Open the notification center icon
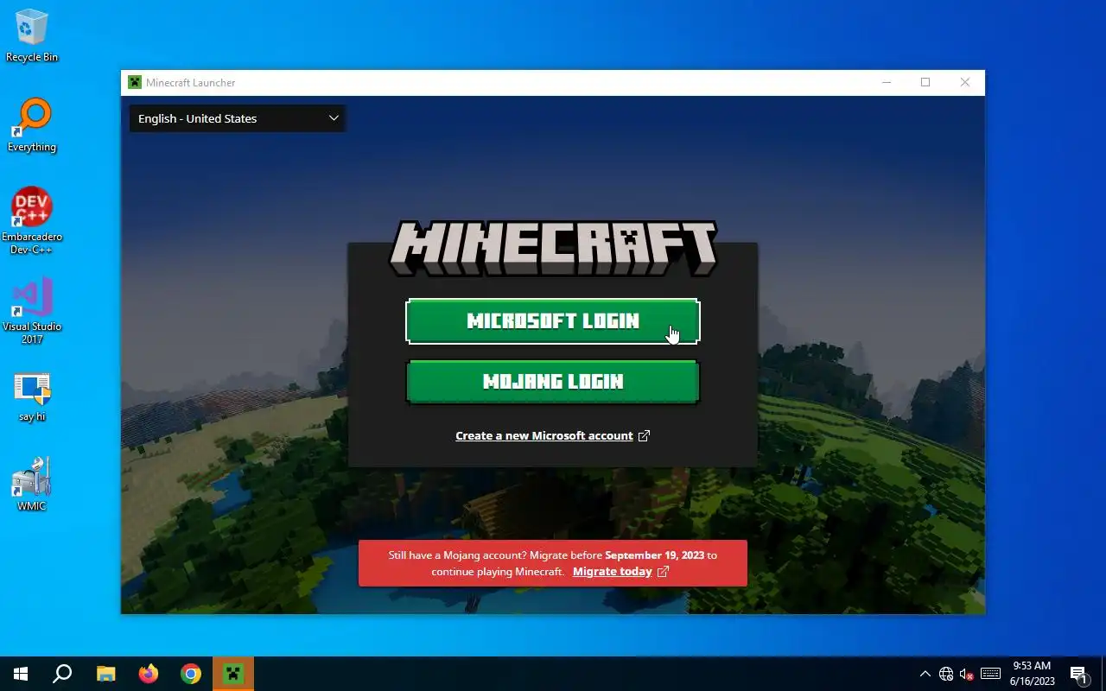Image resolution: width=1106 pixels, height=691 pixels. pyautogui.click(x=1078, y=674)
